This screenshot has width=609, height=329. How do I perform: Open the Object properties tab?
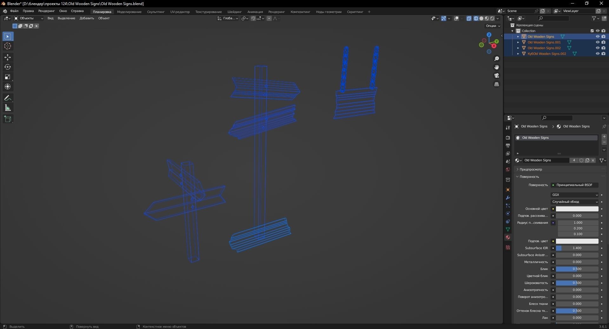click(508, 190)
